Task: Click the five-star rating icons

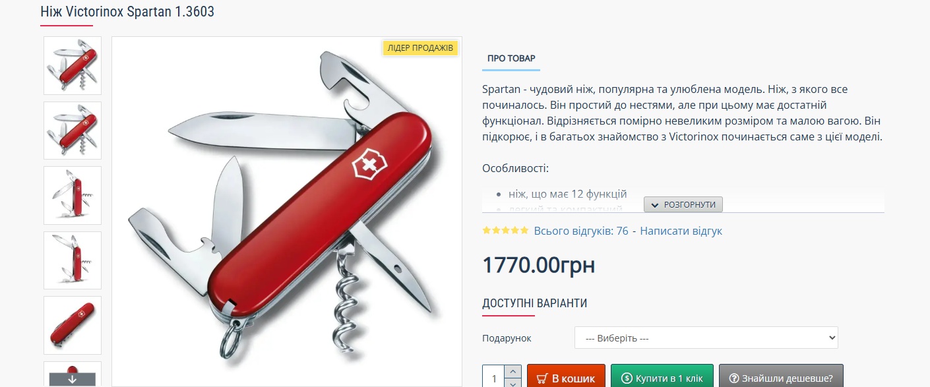Action: tap(505, 231)
